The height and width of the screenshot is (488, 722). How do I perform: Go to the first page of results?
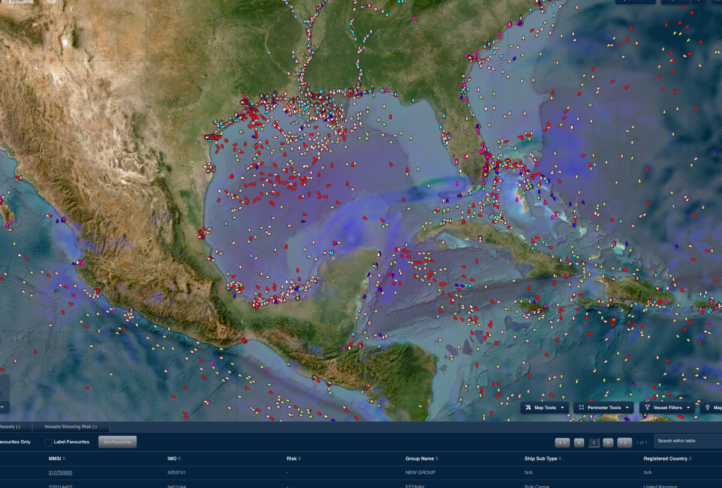point(562,442)
